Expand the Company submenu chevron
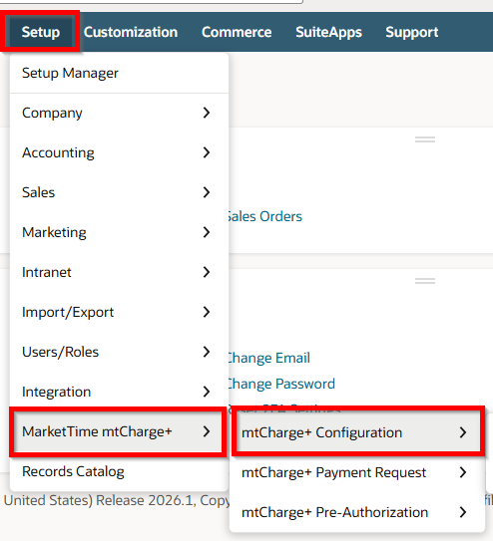The width and height of the screenshot is (493, 541). (207, 113)
